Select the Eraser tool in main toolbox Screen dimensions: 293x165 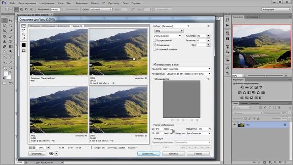[5, 46]
